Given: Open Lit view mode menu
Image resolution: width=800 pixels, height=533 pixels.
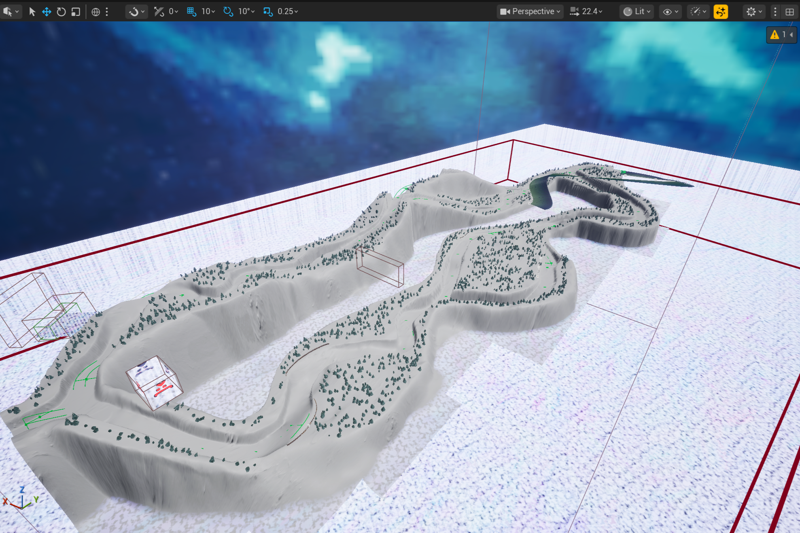Looking at the screenshot, I should tap(637, 11).
